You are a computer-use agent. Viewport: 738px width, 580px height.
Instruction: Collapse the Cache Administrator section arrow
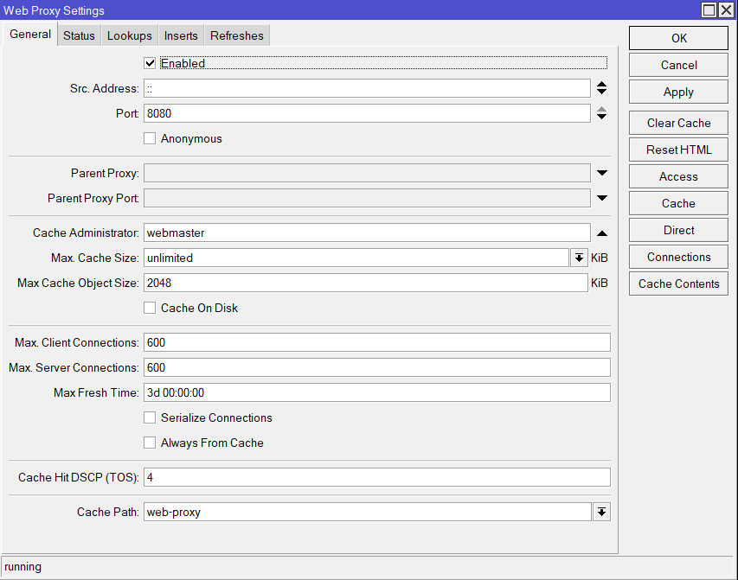(601, 233)
